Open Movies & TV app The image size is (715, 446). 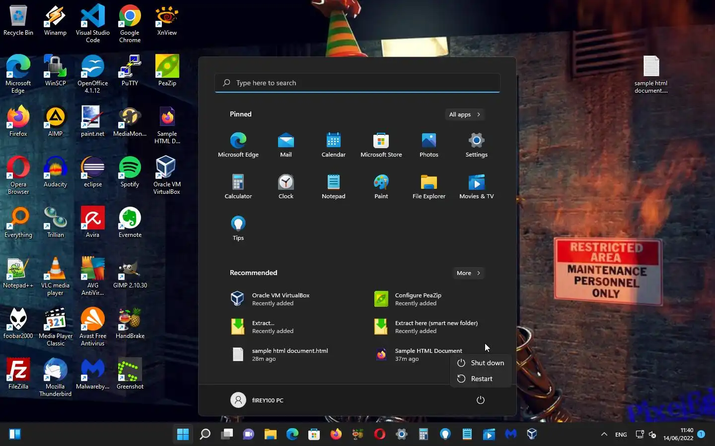477,187
